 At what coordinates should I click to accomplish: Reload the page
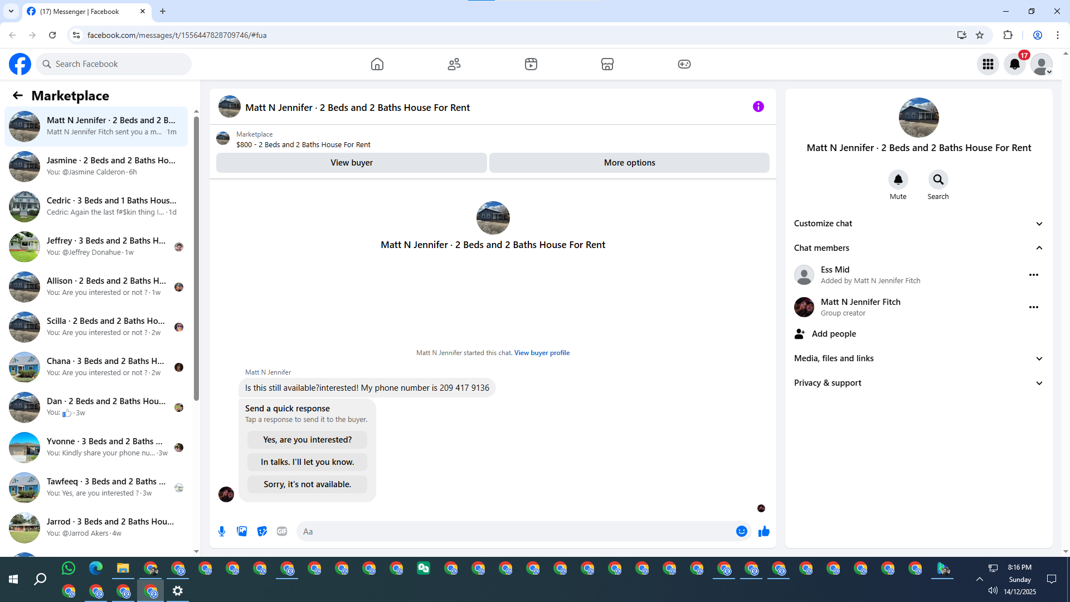pyautogui.click(x=52, y=35)
